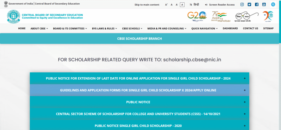Go to the CONTACT US page

251,29
